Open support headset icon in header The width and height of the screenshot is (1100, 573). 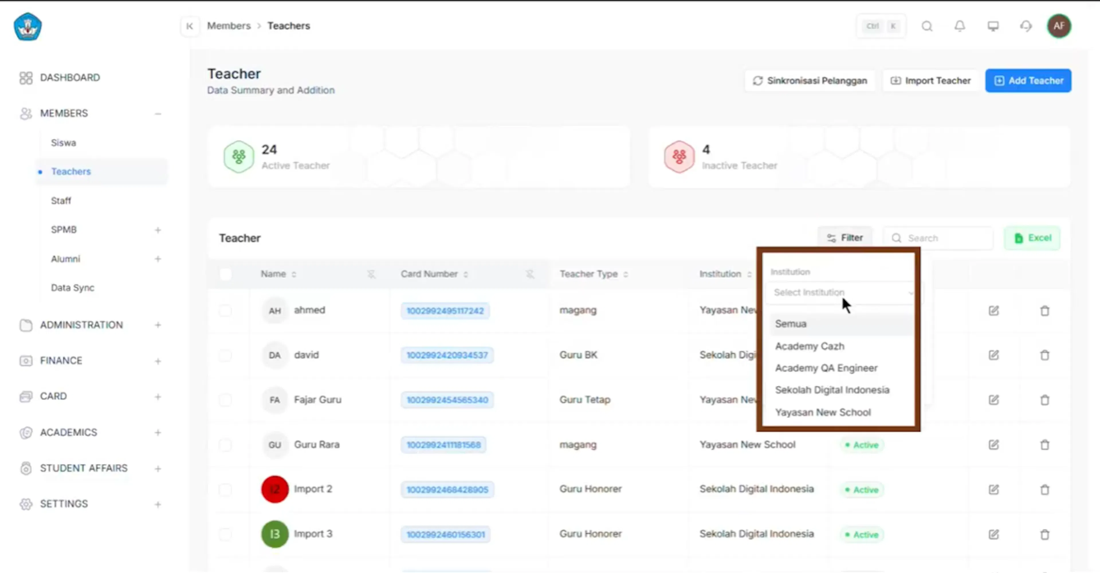click(1026, 26)
